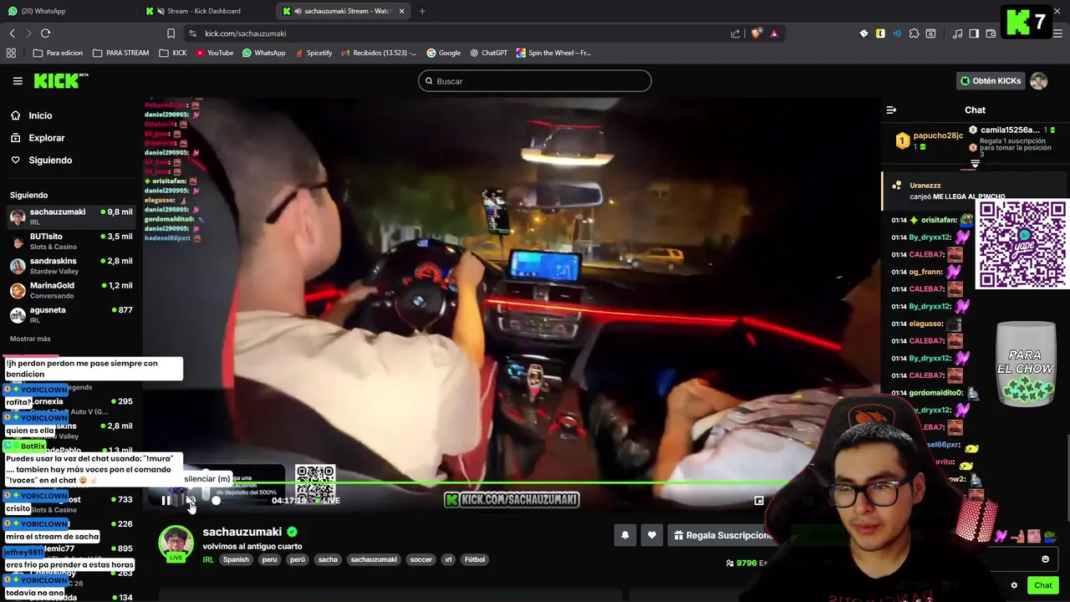The height and width of the screenshot is (602, 1070).
Task: Open the Spicetify bookmark
Action: pos(313,53)
